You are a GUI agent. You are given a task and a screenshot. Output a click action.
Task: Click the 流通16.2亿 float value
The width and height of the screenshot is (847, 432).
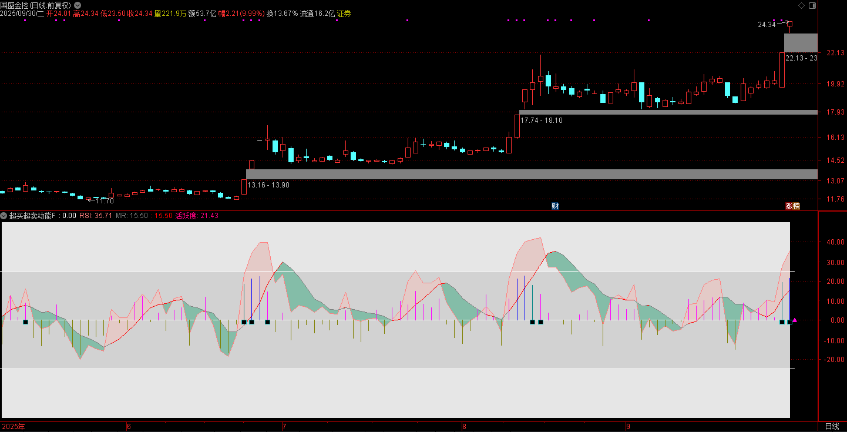coord(317,14)
